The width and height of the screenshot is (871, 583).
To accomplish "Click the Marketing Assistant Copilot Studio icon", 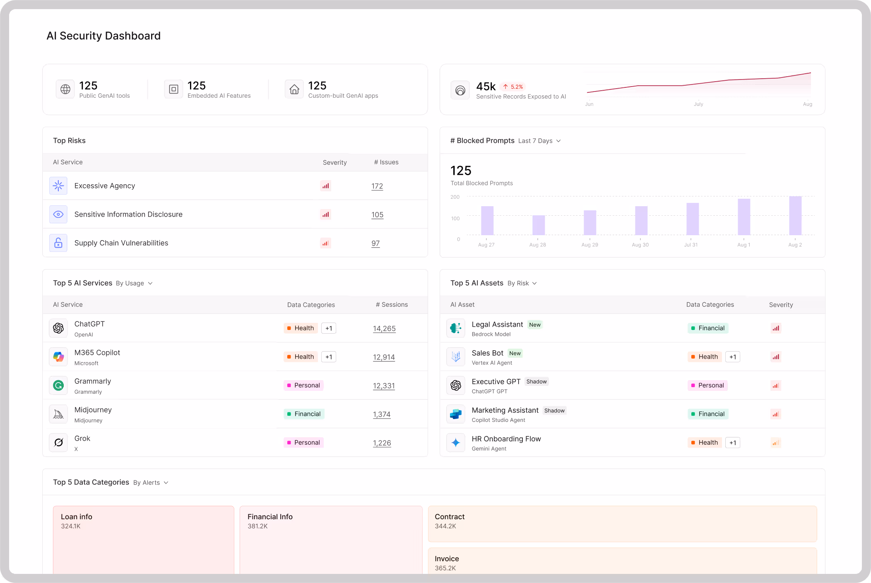I will [456, 414].
